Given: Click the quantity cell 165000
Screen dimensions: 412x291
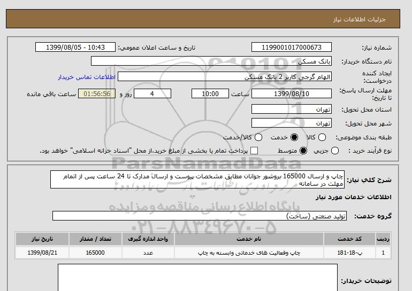Looking at the screenshot, I should pyautogui.click(x=95, y=253).
